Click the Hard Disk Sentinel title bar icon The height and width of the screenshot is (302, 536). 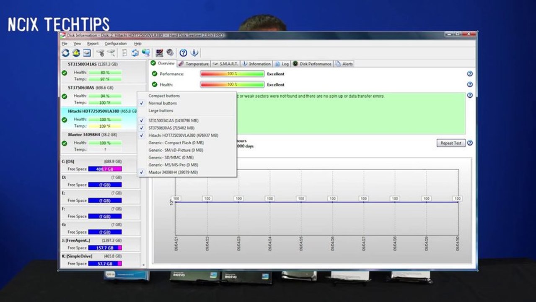[63, 35]
